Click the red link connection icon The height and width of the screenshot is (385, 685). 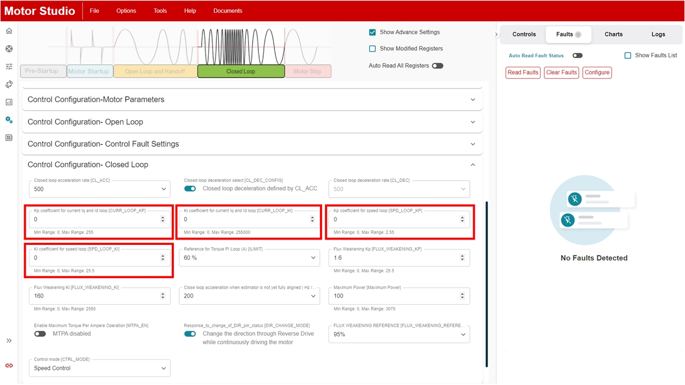pos(9,365)
